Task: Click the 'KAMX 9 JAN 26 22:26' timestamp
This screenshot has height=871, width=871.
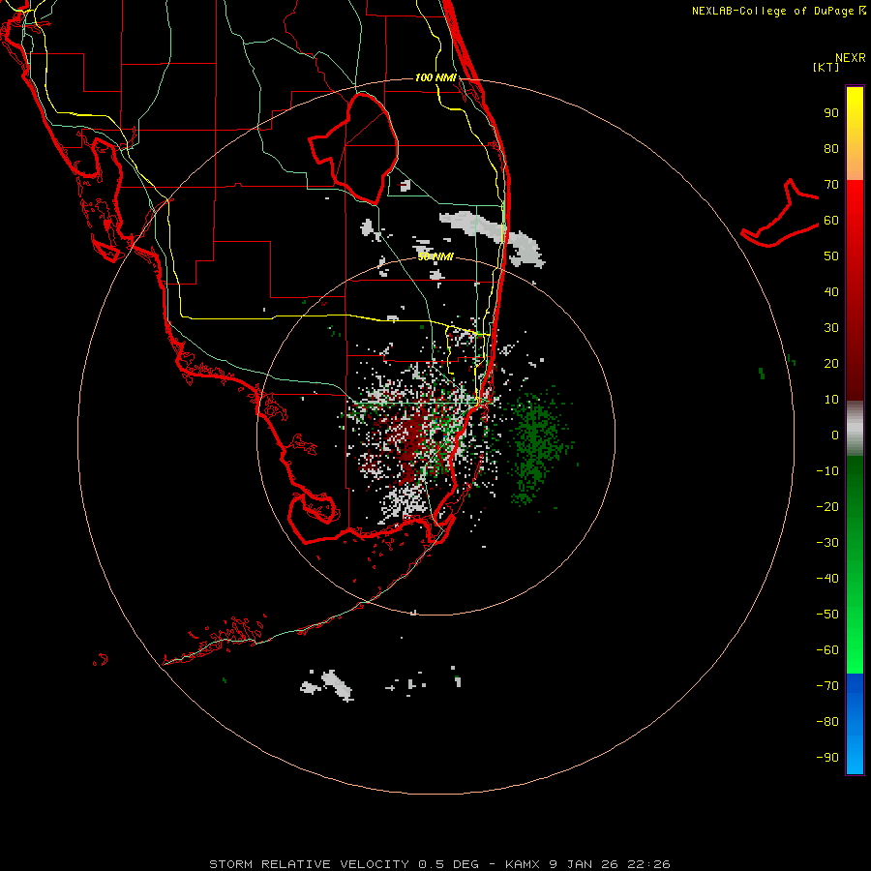Action: point(587,864)
